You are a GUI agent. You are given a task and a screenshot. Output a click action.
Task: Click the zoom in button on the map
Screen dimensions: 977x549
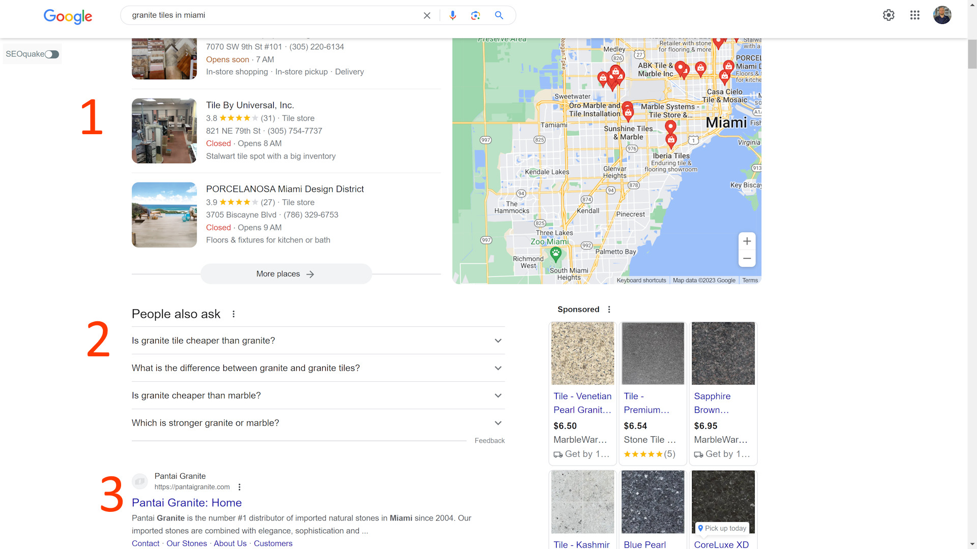(x=747, y=241)
